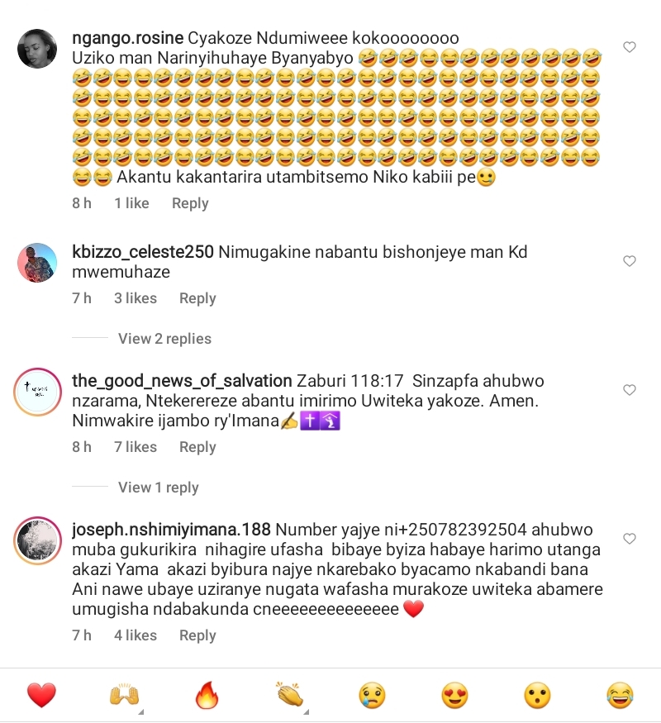View 7 likes on salvation comment
This screenshot has height=723, width=661.
tap(136, 447)
